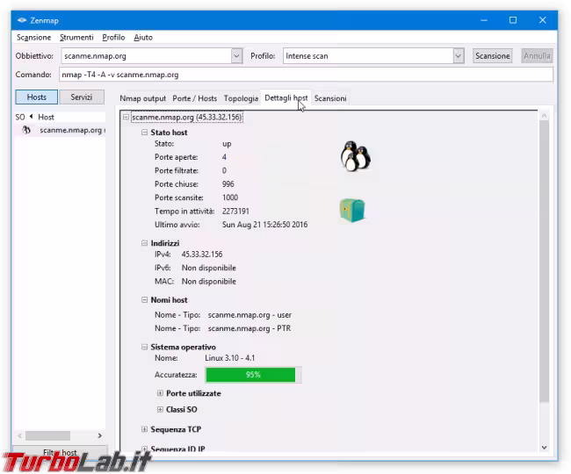
Task: Click the Porte aperte value 4
Action: click(x=224, y=157)
